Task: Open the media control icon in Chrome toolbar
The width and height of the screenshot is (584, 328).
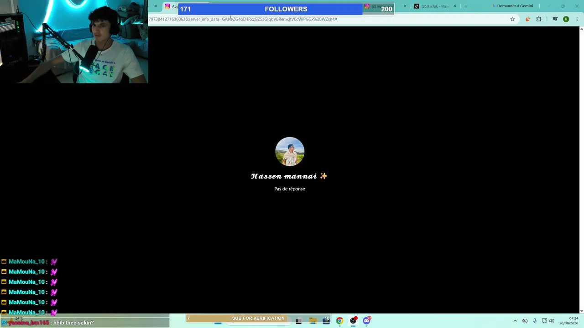Action: pyautogui.click(x=555, y=19)
